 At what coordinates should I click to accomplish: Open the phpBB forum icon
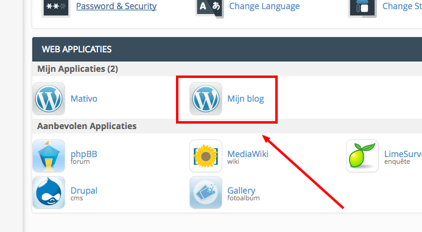(49, 156)
